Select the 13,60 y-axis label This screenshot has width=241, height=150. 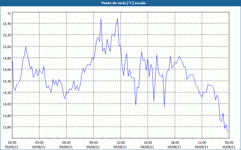(7, 127)
